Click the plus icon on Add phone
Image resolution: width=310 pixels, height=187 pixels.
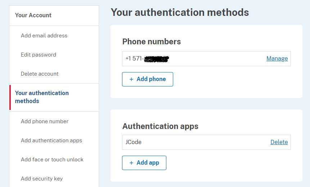click(131, 79)
